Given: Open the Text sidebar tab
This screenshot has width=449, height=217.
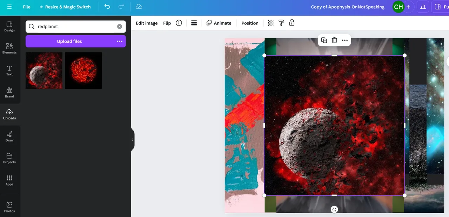Looking at the screenshot, I should tap(9, 71).
